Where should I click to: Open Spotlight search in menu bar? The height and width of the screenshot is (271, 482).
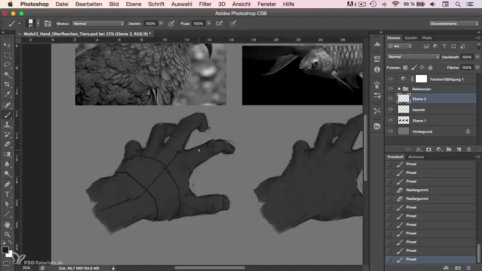click(x=458, y=4)
